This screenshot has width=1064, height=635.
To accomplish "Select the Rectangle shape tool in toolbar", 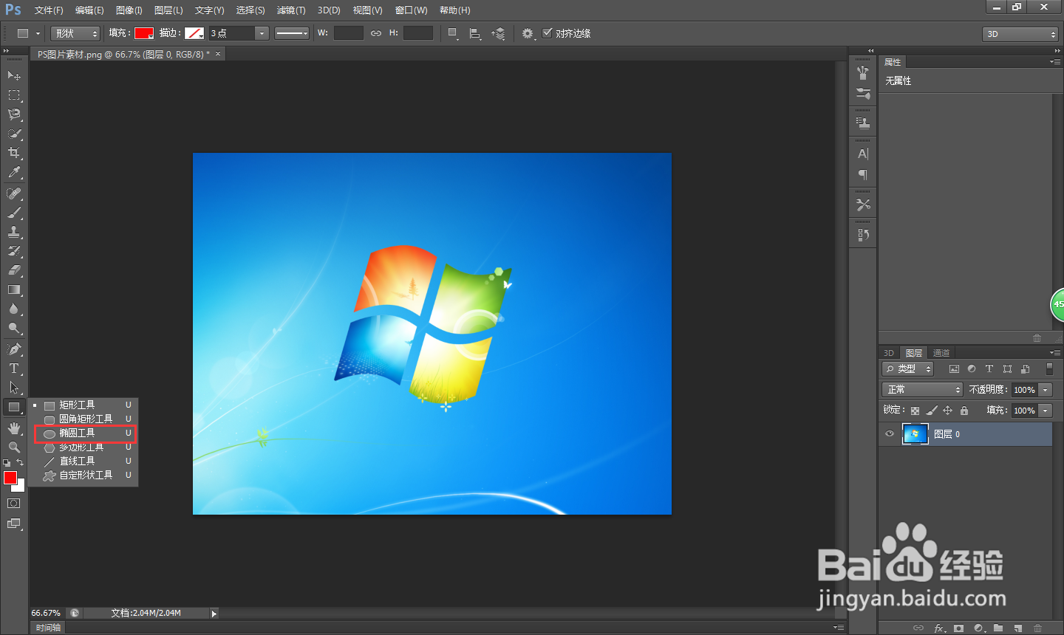I will 14,407.
